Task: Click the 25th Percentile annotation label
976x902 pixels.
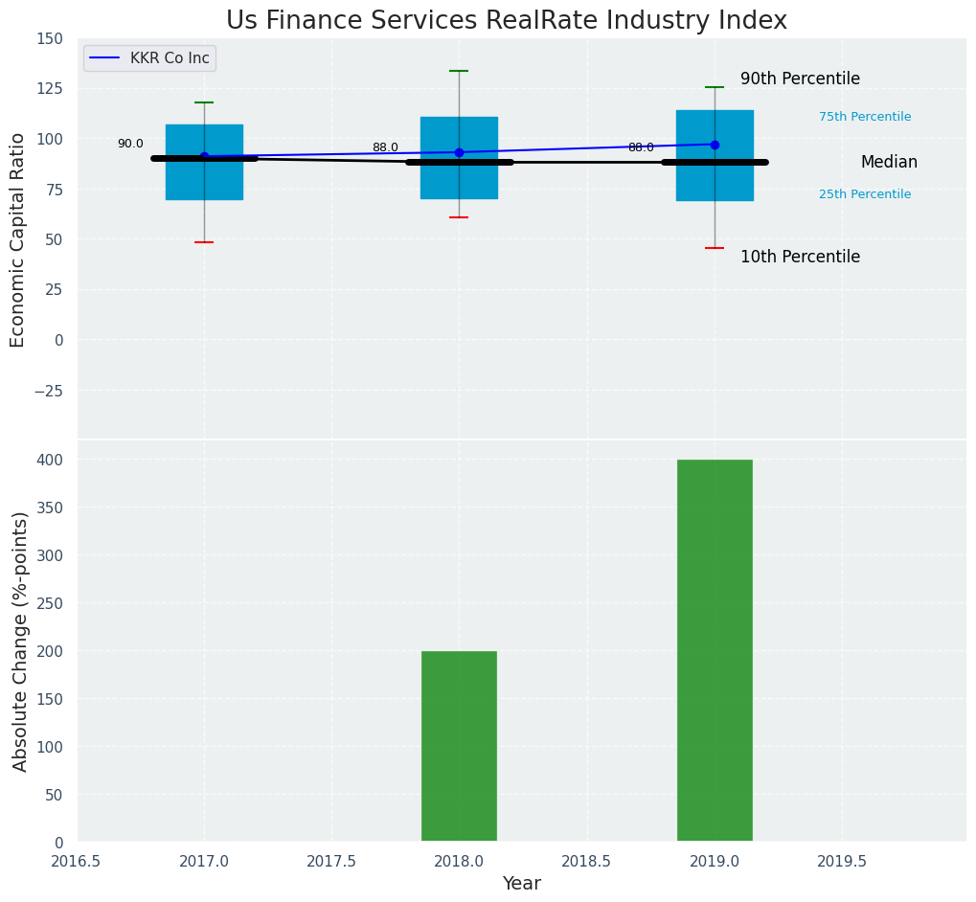Action: [x=865, y=194]
